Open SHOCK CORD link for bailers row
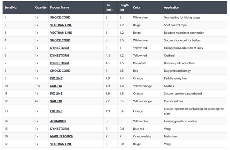Image resolution: width=230 pixels, height=150 pixels. click(x=60, y=40)
